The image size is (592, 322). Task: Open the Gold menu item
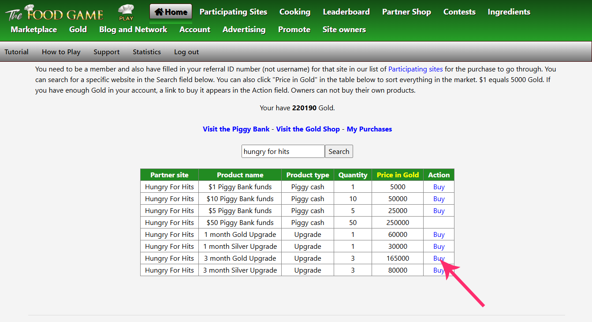pos(78,30)
